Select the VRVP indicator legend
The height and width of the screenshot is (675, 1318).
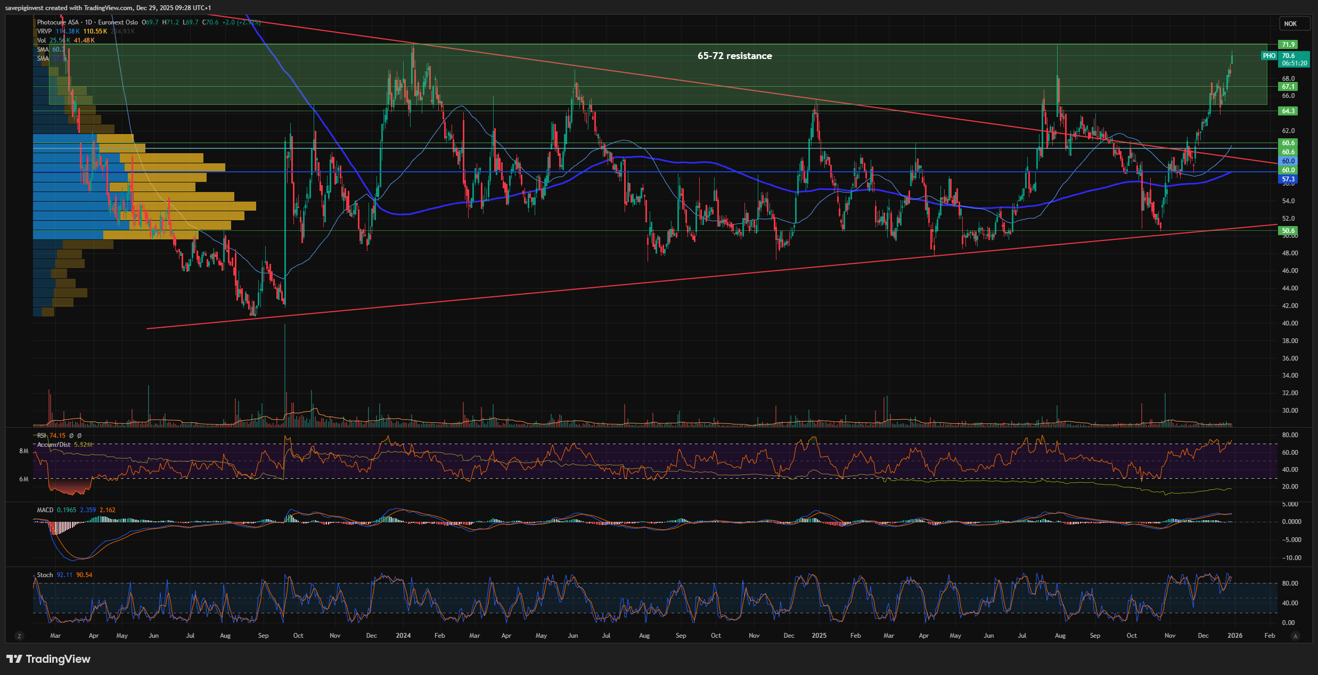44,31
